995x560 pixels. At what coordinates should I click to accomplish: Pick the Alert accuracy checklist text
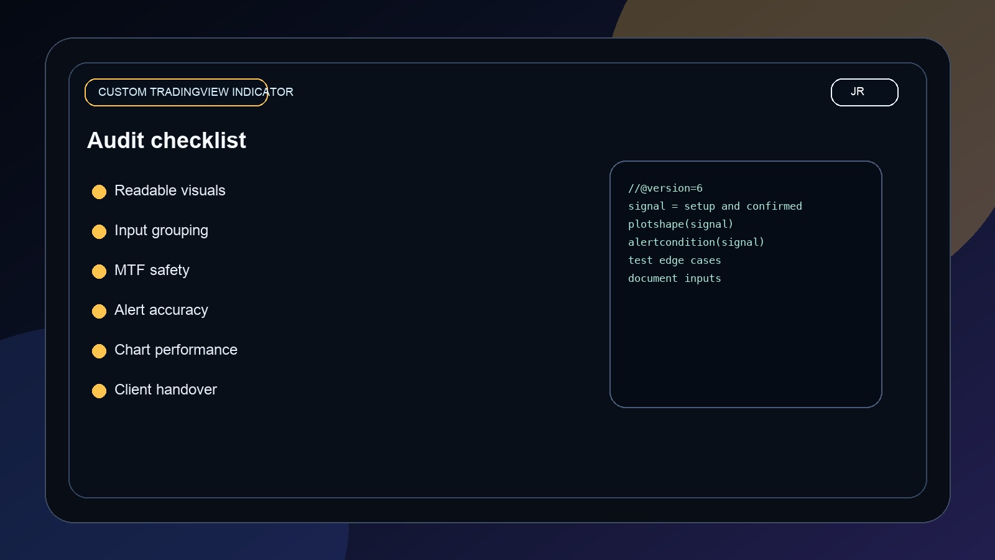coord(161,310)
